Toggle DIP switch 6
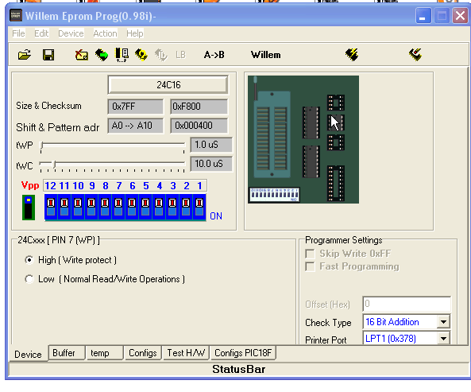This screenshot has height=392, width=471. (132, 208)
